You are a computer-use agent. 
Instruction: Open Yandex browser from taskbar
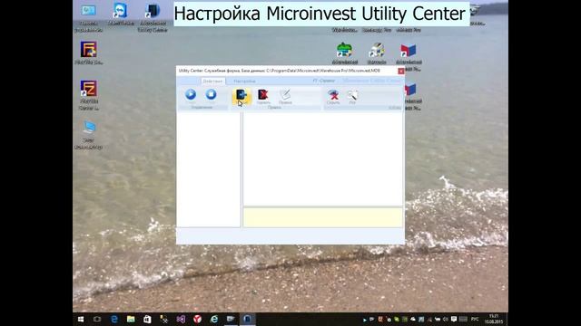pos(198,319)
